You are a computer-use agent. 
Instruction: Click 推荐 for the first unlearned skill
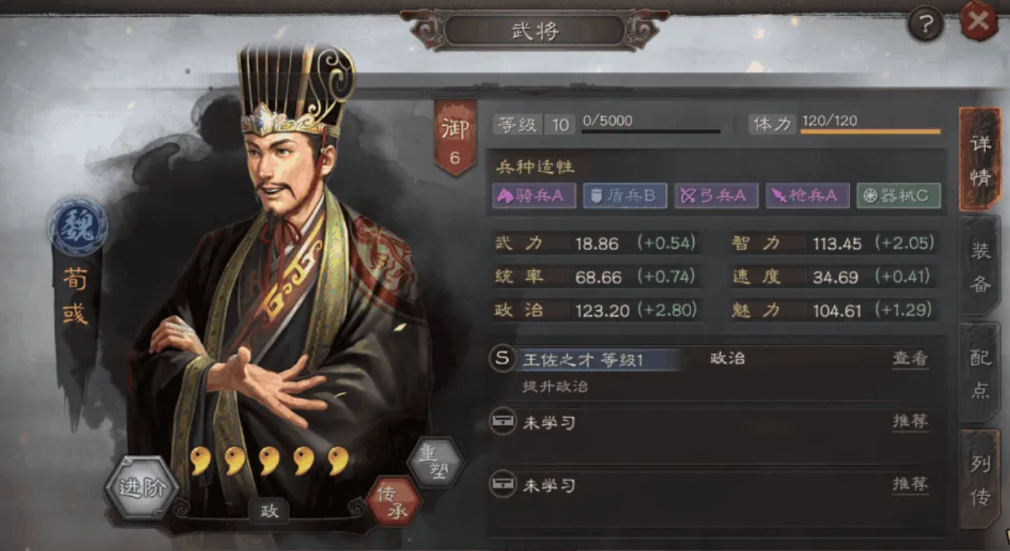point(910,421)
